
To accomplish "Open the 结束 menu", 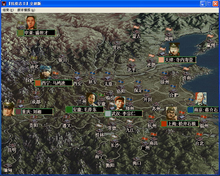I will pyautogui.click(x=8, y=10).
